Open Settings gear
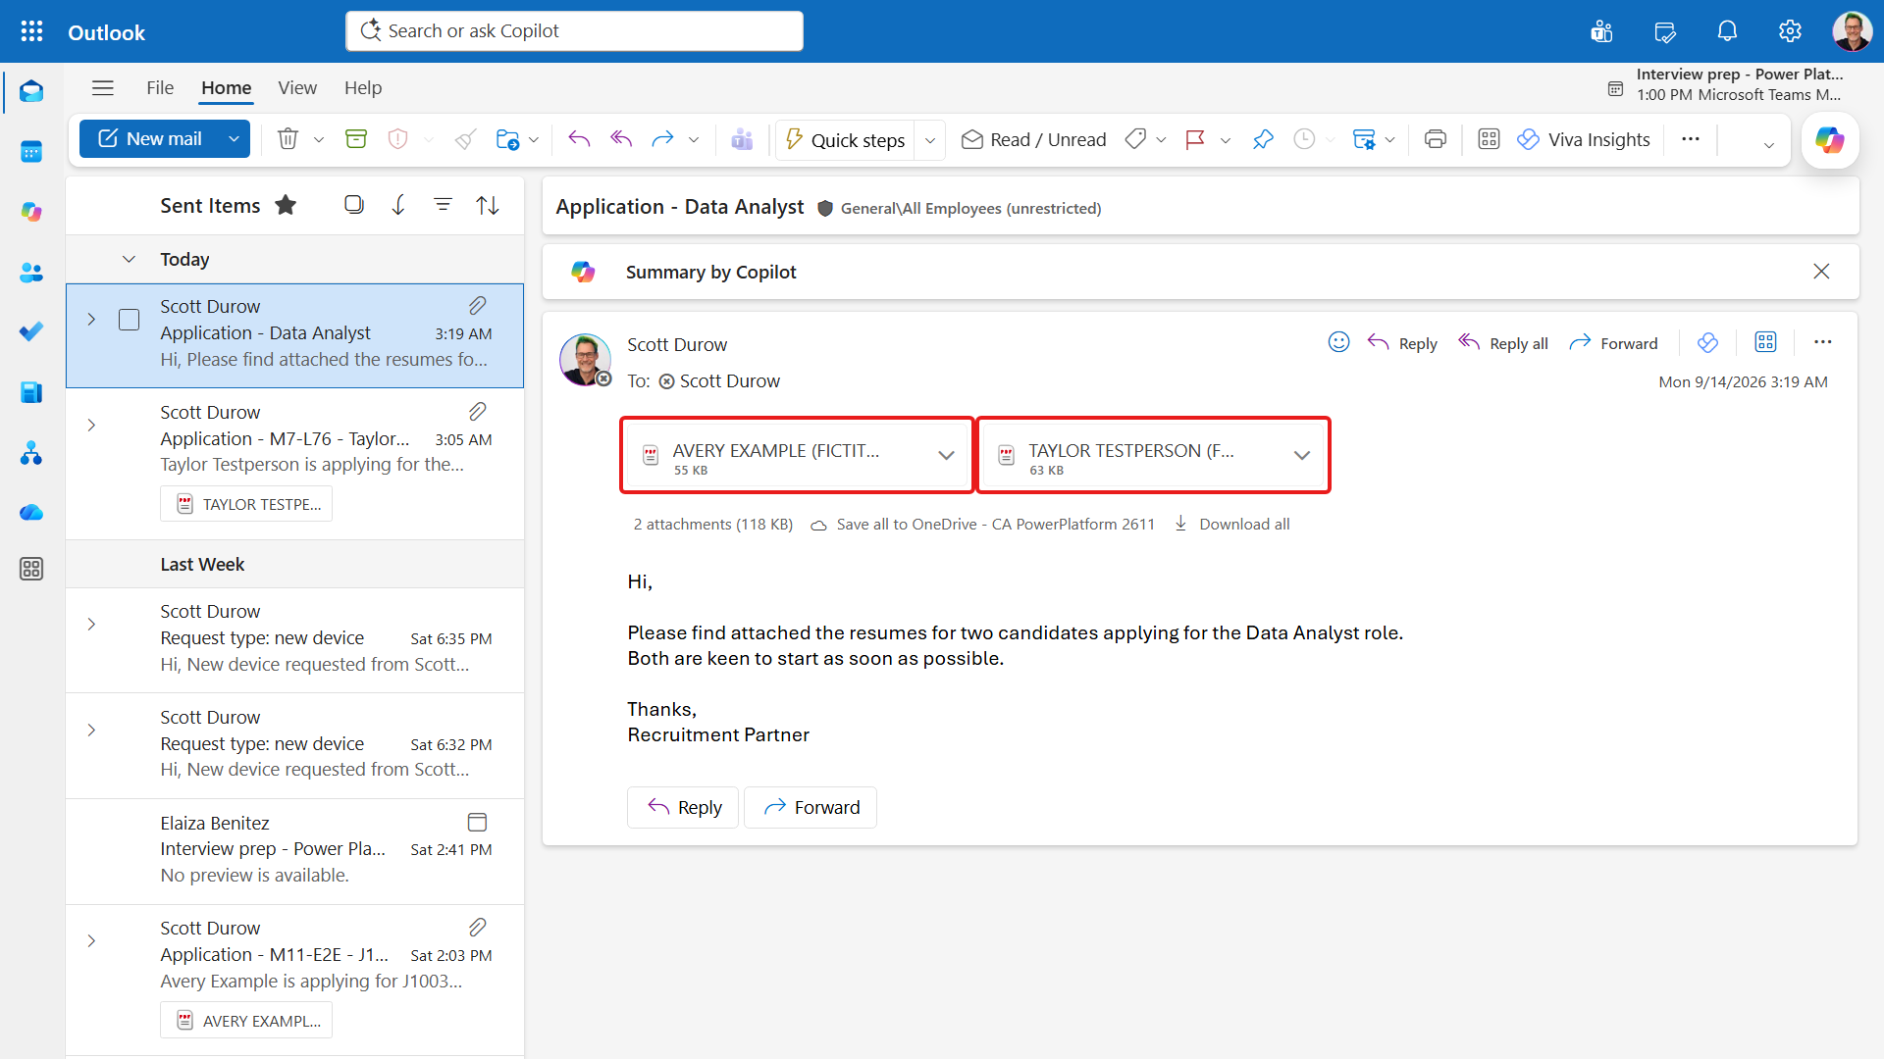 [1790, 31]
